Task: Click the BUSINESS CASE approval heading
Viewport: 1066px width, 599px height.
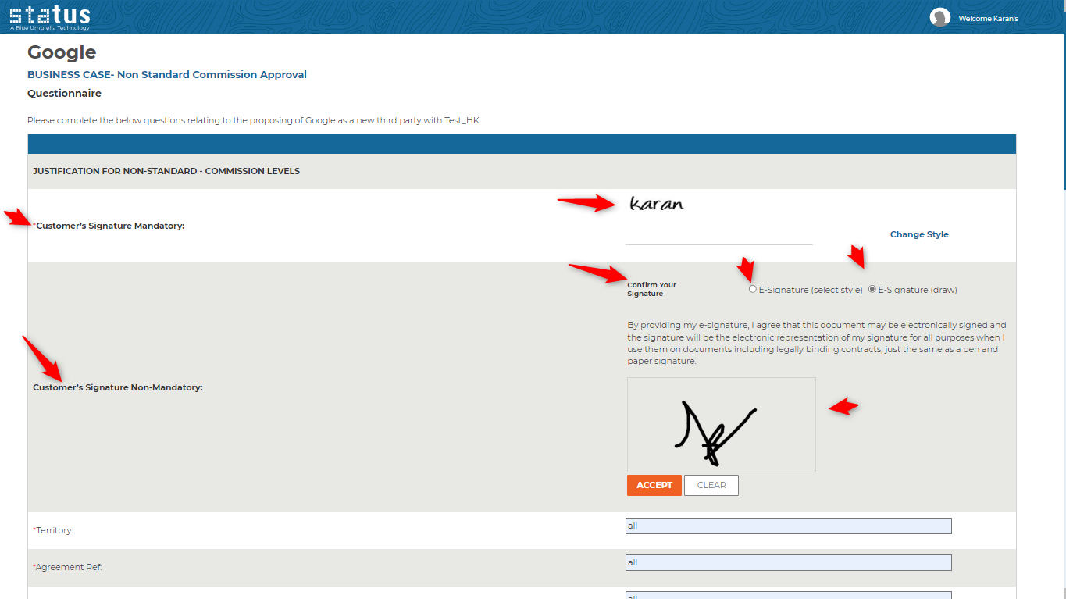Action: pyautogui.click(x=166, y=74)
